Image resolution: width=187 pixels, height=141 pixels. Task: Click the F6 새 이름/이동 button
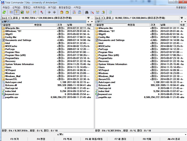coord(94,139)
